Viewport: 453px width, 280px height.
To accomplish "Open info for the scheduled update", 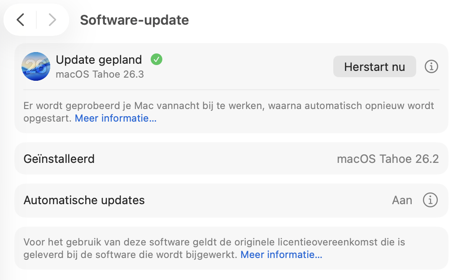I will (431, 66).
